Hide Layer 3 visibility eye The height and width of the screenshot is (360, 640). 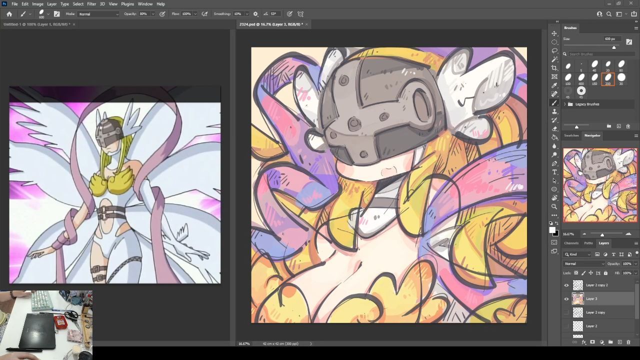566,298
